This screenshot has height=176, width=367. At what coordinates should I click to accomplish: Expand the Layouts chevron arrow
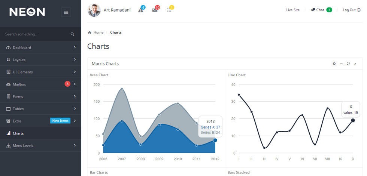[75, 59]
